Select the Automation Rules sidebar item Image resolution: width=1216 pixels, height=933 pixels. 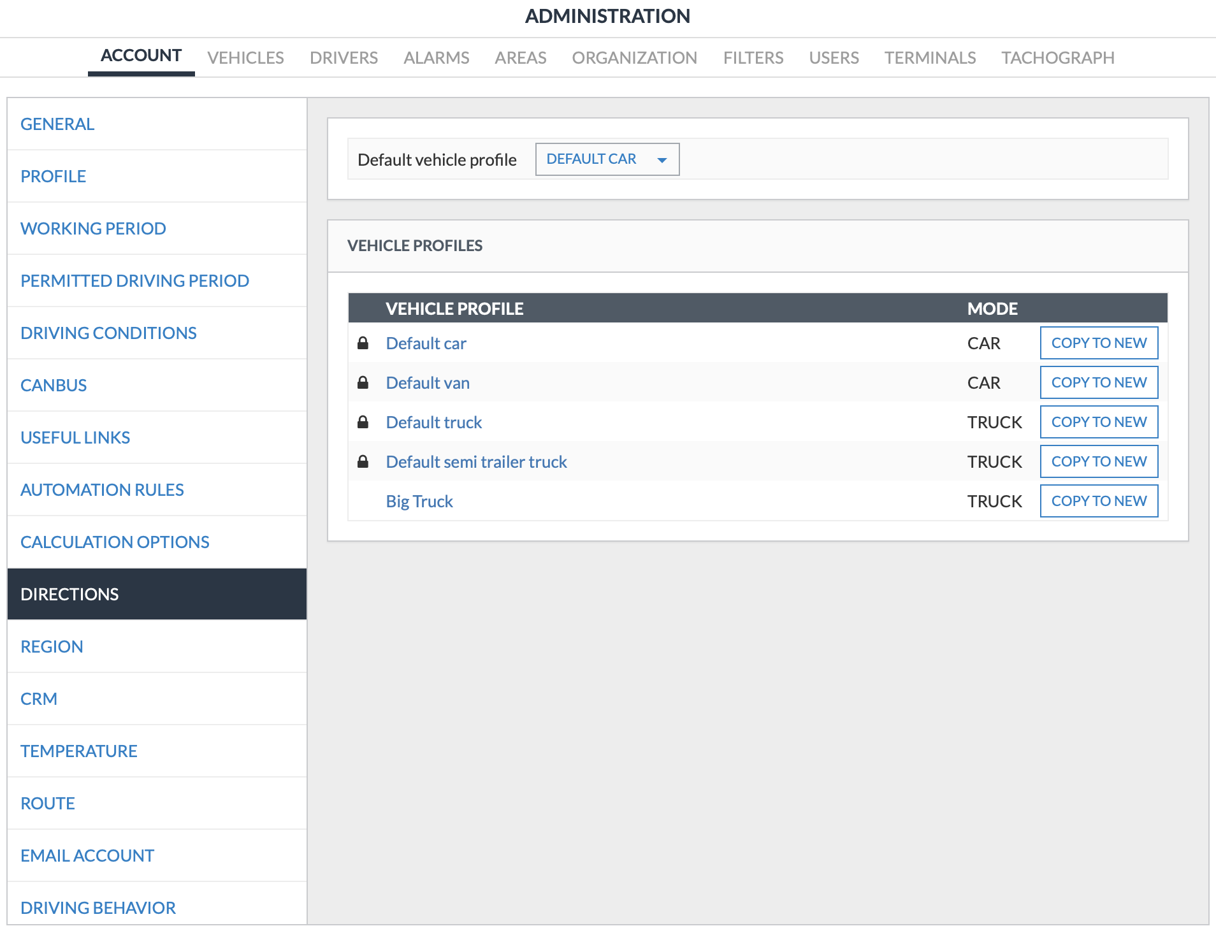click(102, 490)
